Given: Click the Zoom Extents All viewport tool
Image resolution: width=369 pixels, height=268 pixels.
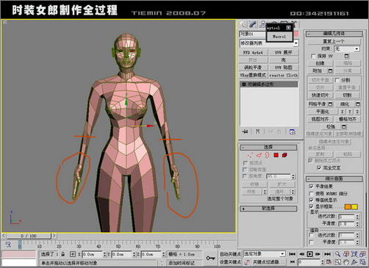Looking at the screenshot, I should coord(362,254).
